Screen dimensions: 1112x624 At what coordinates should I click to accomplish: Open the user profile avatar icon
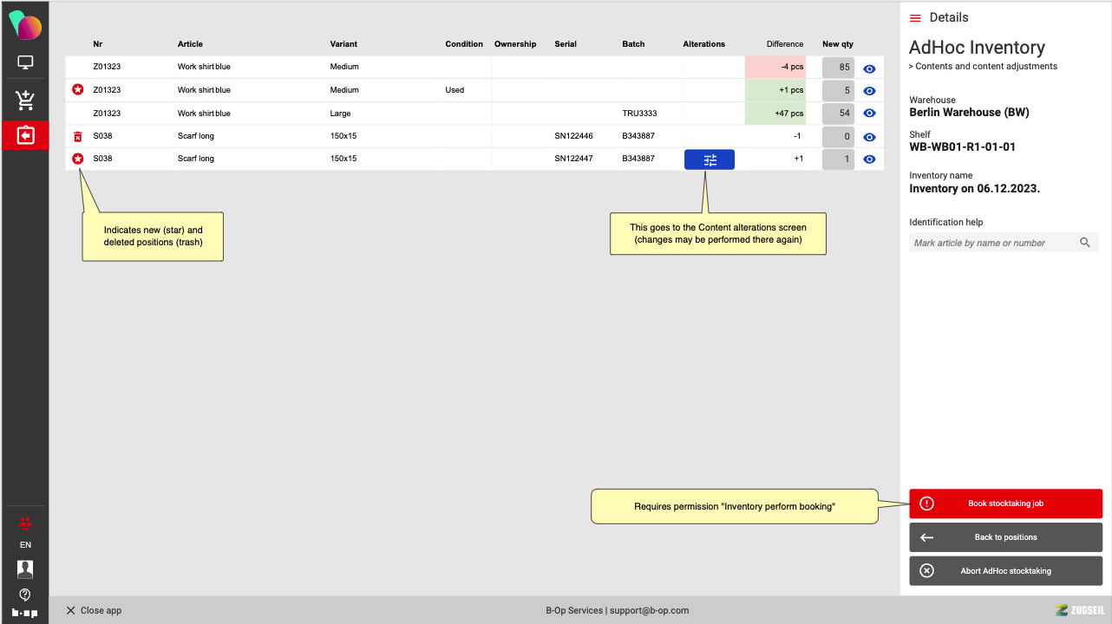point(25,569)
